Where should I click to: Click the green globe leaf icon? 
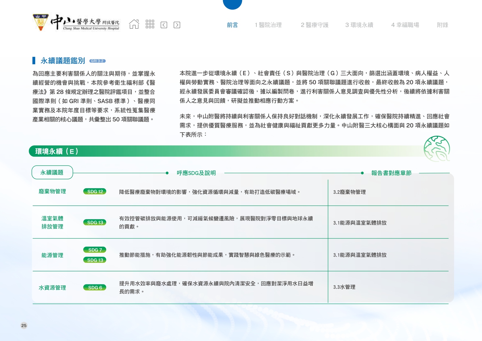pos(437,149)
